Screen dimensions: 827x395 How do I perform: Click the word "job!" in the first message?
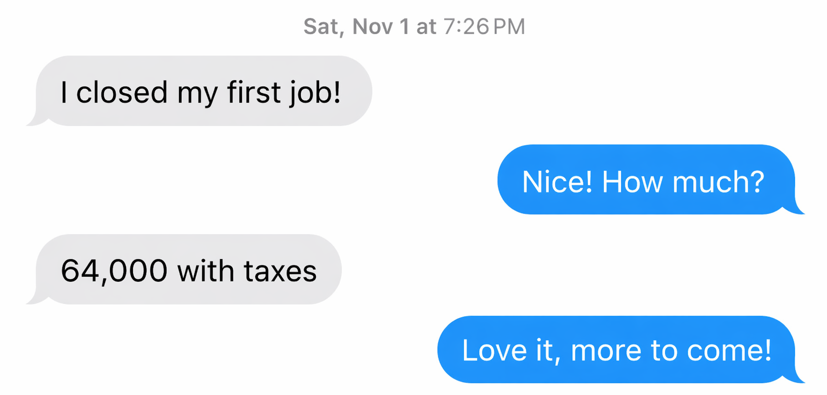[315, 92]
